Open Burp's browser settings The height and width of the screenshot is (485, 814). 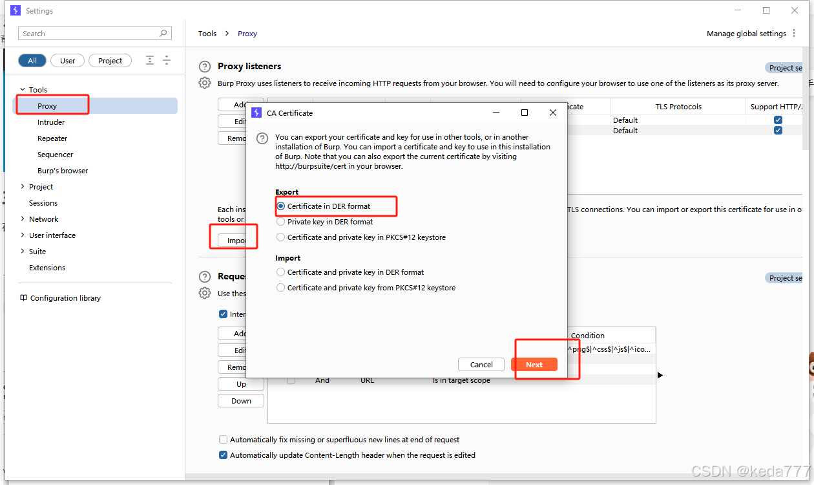[63, 171]
